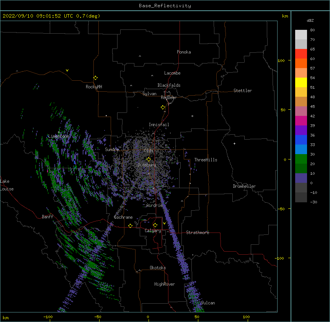The image size is (330, 322).
Task: Click the yellow V marker east of Calgary
Action: point(164,223)
